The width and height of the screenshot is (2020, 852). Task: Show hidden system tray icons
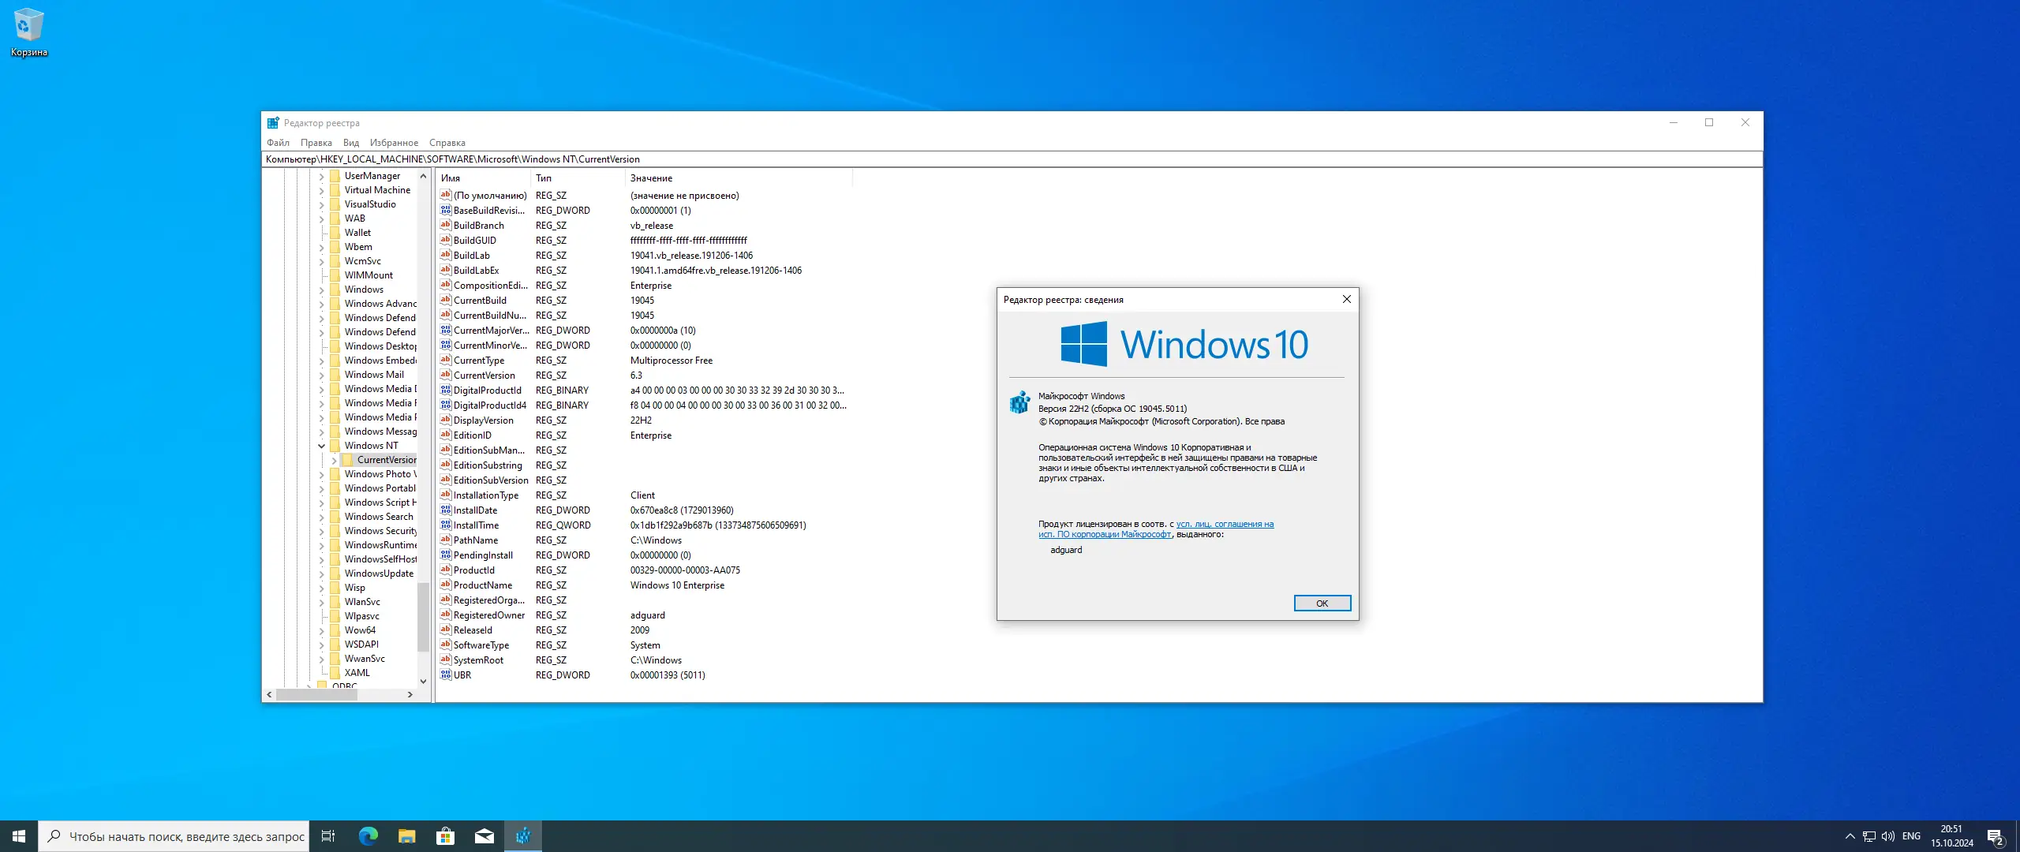pyautogui.click(x=1850, y=836)
